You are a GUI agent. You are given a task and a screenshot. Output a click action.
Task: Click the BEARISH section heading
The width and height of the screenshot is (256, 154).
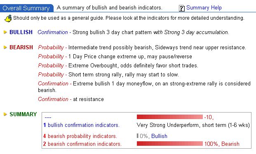tap(21, 48)
